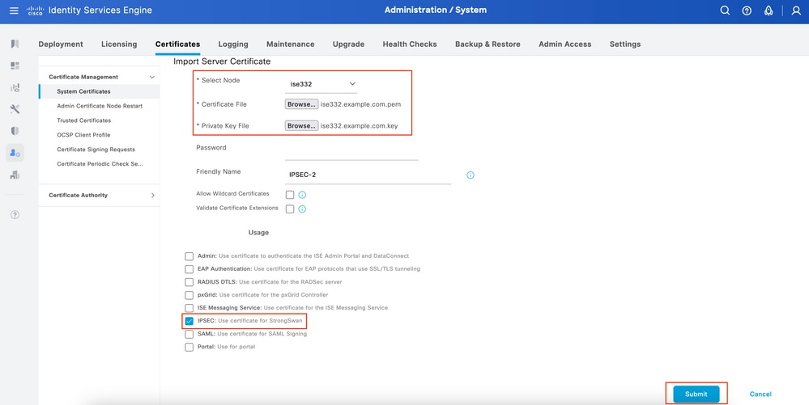Open the help question mark icon in header
Screen dimensions: 809x405
coord(747,11)
